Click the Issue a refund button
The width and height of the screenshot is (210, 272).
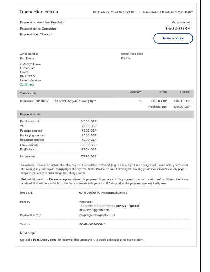[x=173, y=38]
